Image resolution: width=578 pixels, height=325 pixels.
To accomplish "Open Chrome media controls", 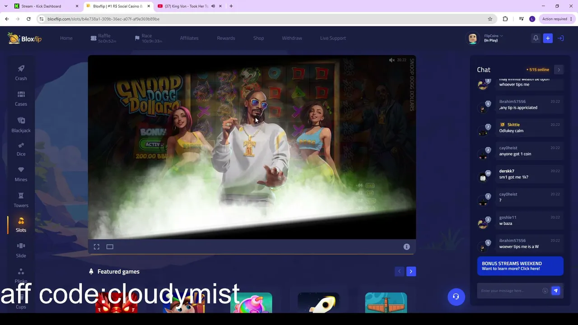I will click(x=521, y=19).
